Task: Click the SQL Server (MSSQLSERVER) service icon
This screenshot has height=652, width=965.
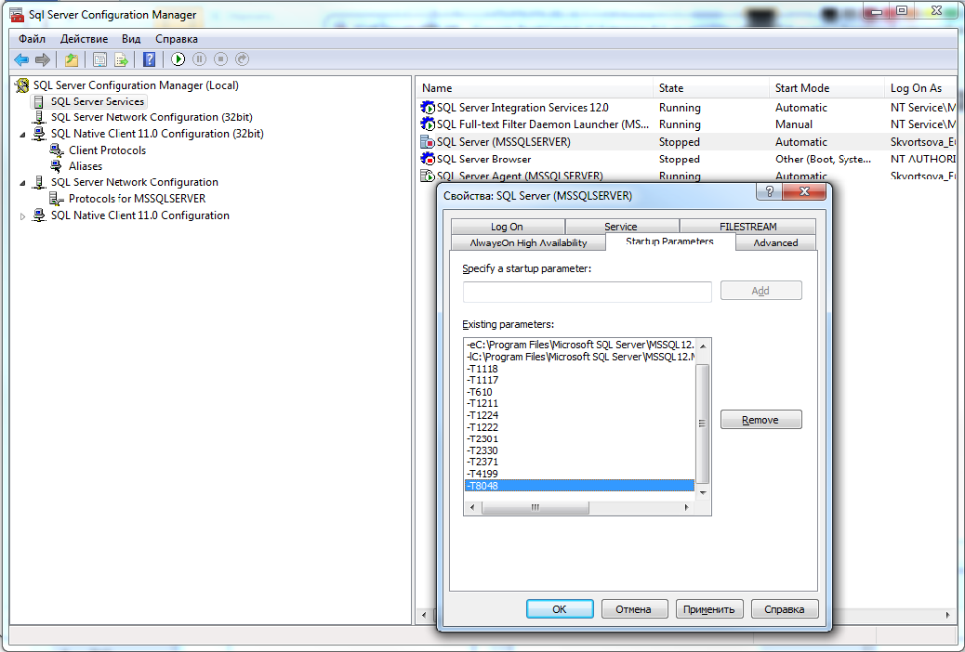Action: (427, 142)
